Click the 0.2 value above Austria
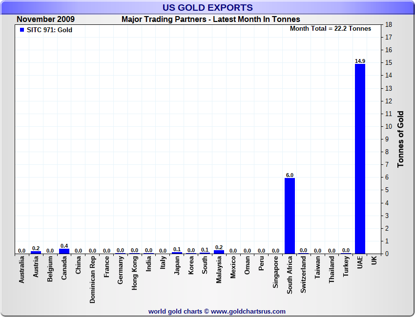The image size is (415, 317). [x=36, y=248]
